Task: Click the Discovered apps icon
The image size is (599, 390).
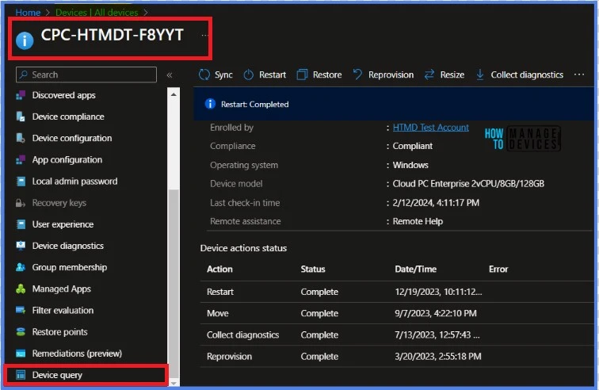Action: click(21, 95)
